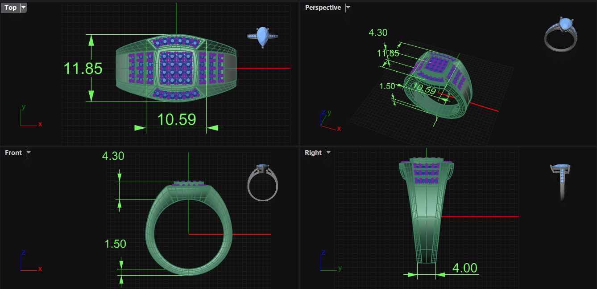Open the Front viewport dropdown arrow
The image size is (597, 289).
pos(29,153)
